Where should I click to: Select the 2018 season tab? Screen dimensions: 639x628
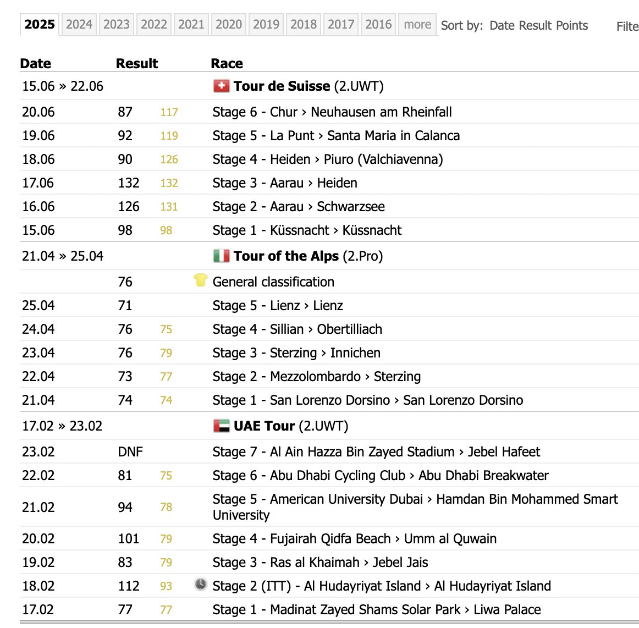coord(304,24)
